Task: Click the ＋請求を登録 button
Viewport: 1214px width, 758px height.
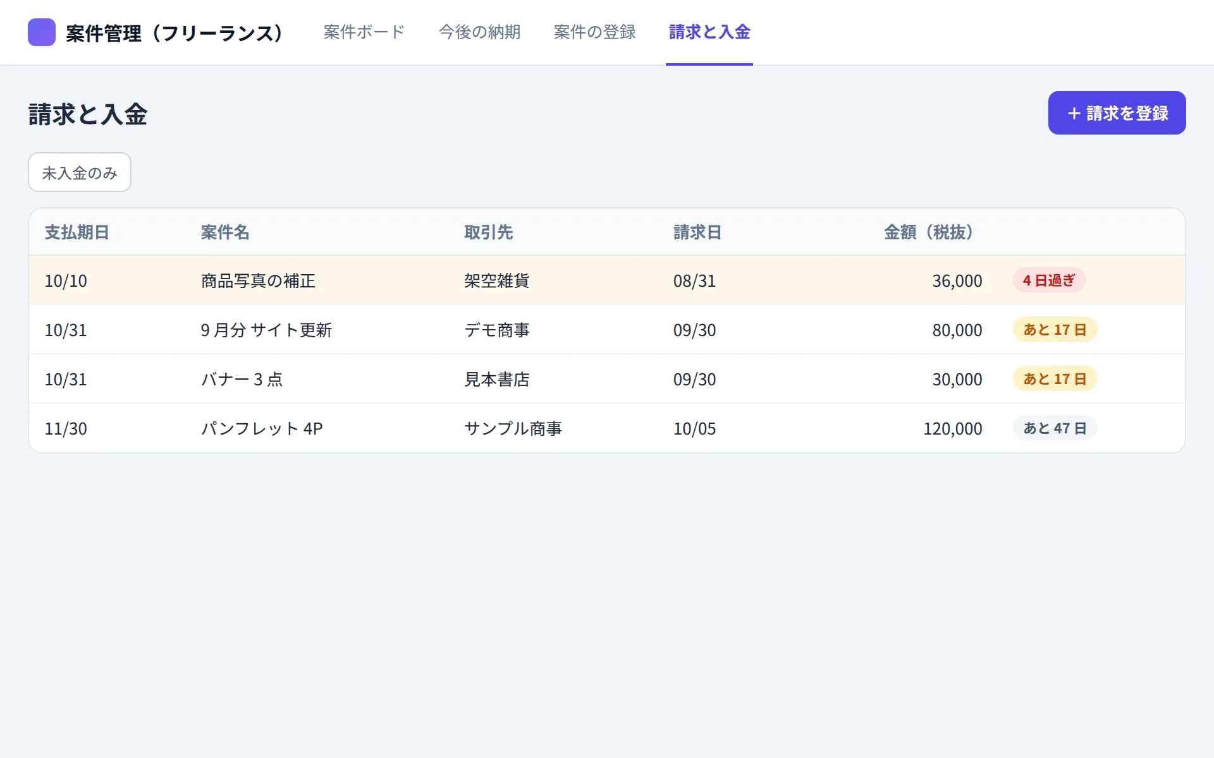Action: 1117,113
